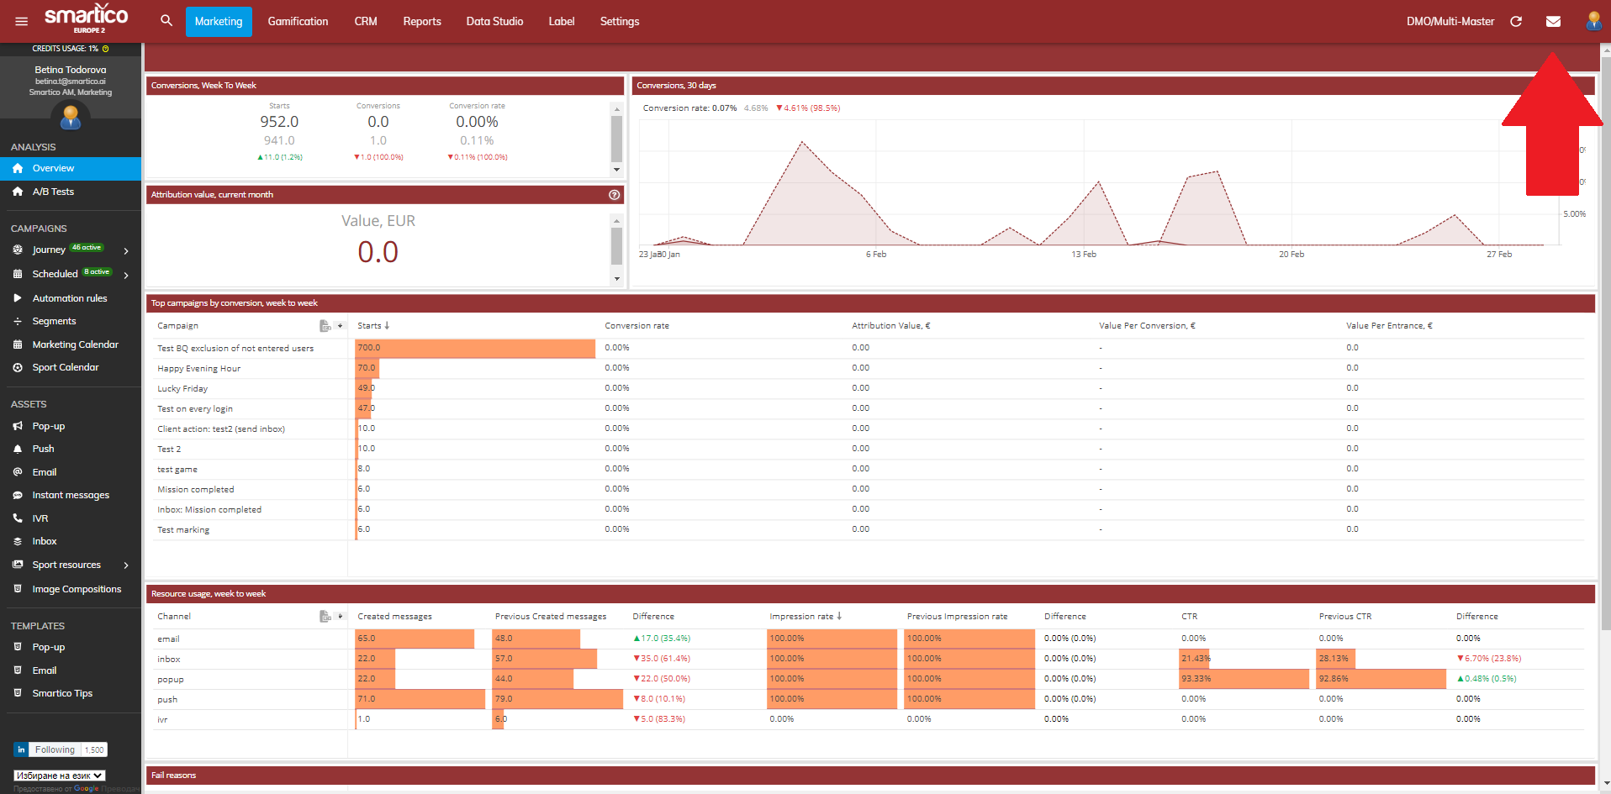Expand the Scheduled campaigns submenu
Image resolution: width=1611 pixels, height=794 pixels.
(x=126, y=275)
